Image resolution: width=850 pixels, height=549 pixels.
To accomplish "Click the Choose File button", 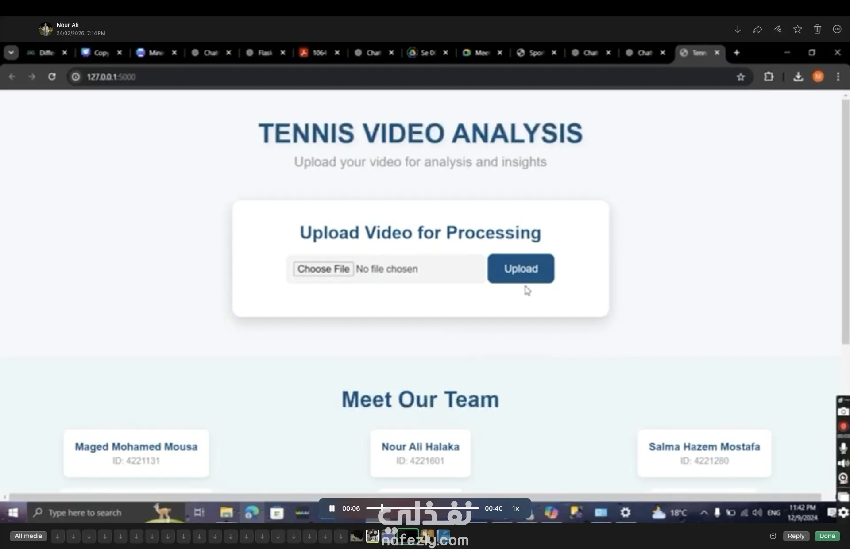I will coord(323,269).
